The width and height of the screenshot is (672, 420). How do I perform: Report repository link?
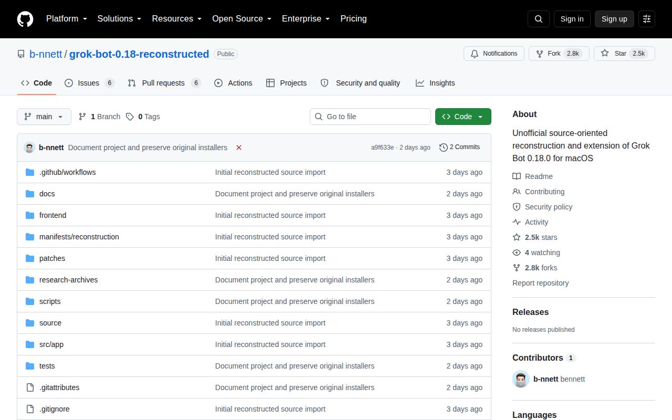pyautogui.click(x=540, y=283)
